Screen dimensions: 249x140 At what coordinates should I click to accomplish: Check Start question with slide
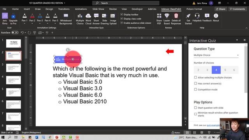(x=195, y=108)
